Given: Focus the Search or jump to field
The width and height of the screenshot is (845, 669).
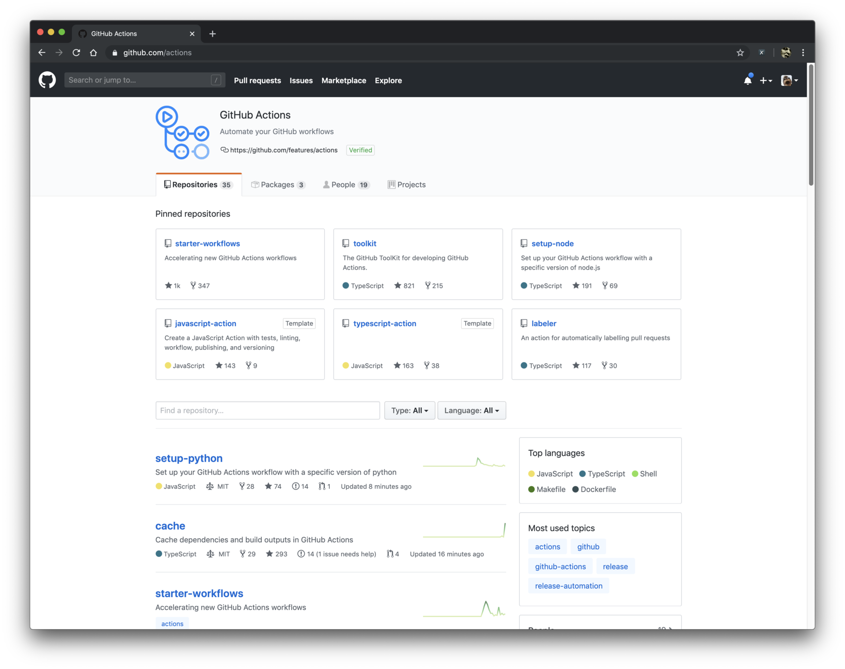Looking at the screenshot, I should click(144, 80).
